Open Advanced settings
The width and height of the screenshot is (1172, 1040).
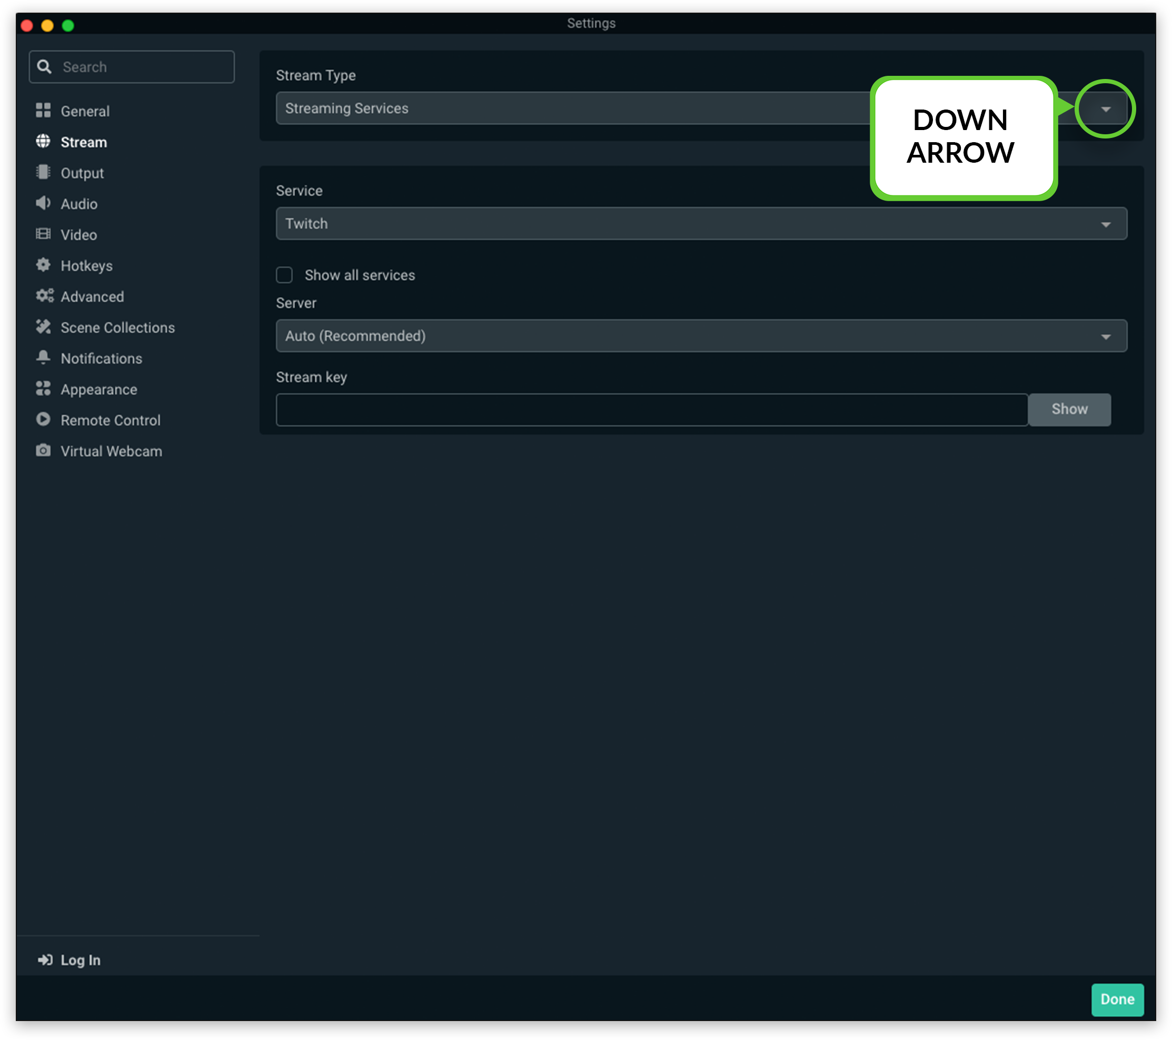92,297
